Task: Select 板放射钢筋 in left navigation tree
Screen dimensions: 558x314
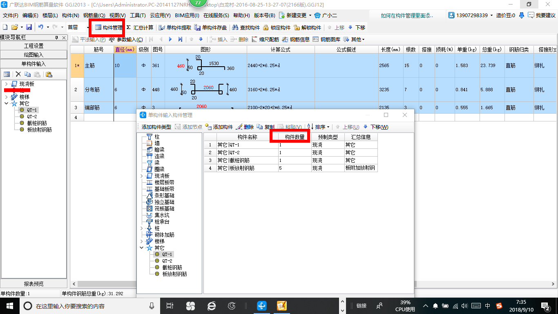Action: [39, 130]
